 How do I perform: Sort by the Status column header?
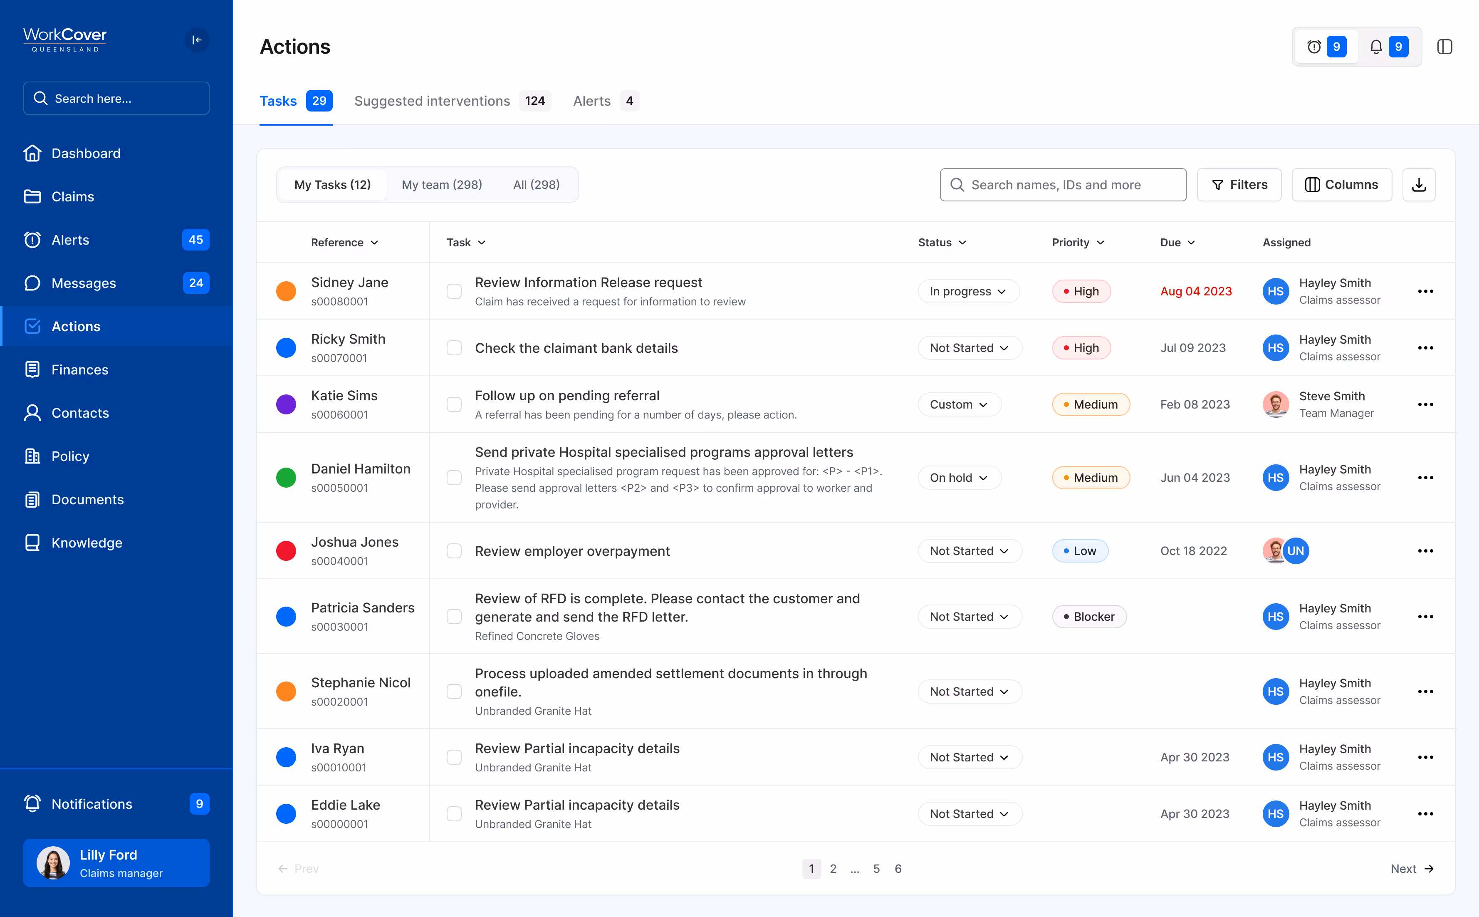[x=942, y=242]
